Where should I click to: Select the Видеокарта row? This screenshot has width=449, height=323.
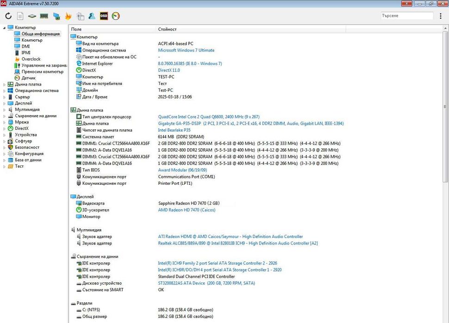click(x=256, y=203)
